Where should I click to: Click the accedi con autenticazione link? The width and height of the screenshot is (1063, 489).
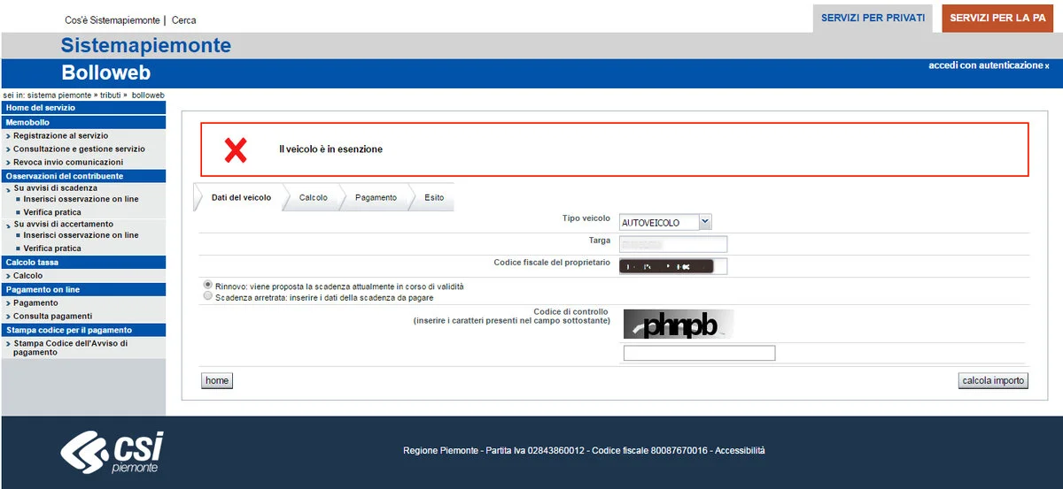click(986, 65)
